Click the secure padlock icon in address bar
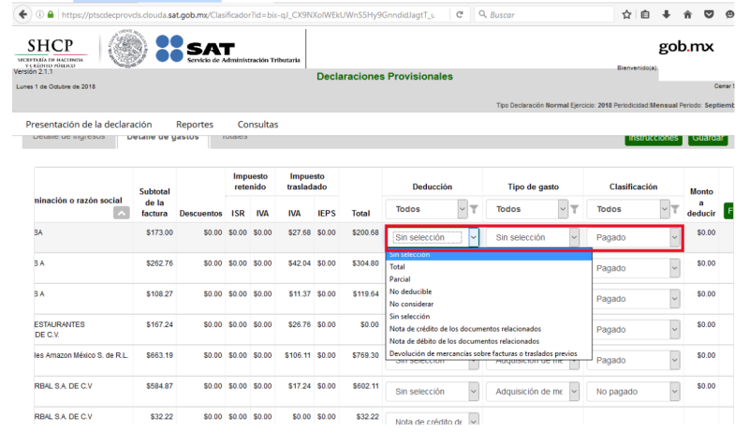The image size is (749, 433). [x=51, y=14]
